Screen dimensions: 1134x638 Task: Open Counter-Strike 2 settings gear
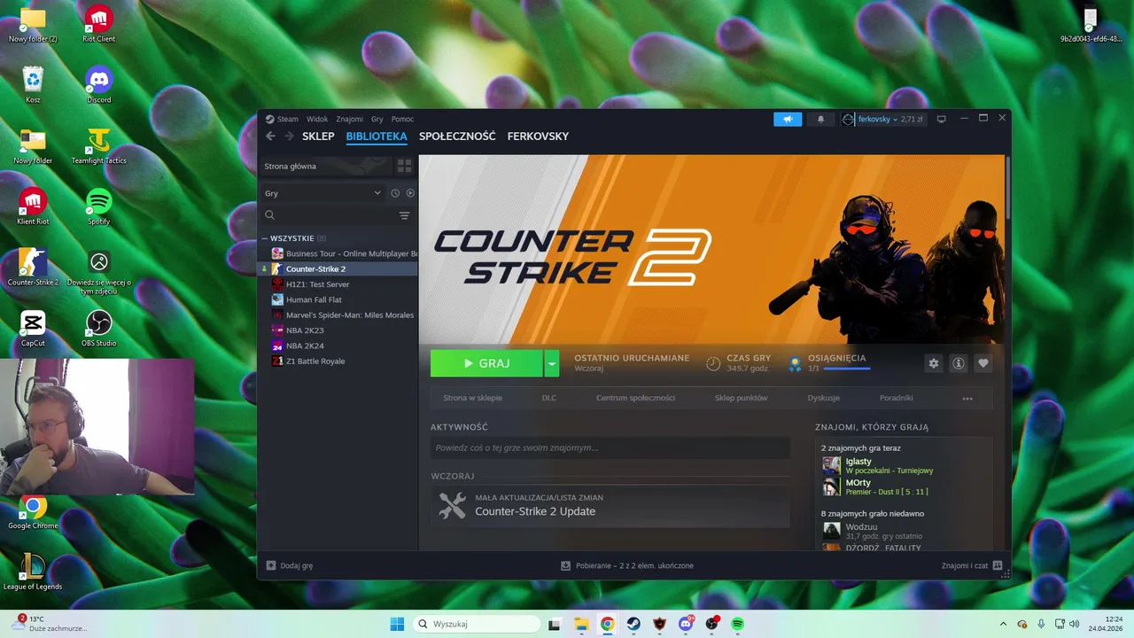(933, 363)
